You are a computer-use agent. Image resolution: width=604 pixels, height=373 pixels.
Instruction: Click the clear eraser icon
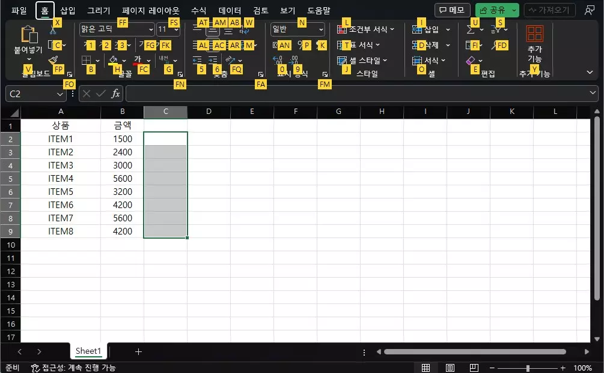[x=471, y=61]
